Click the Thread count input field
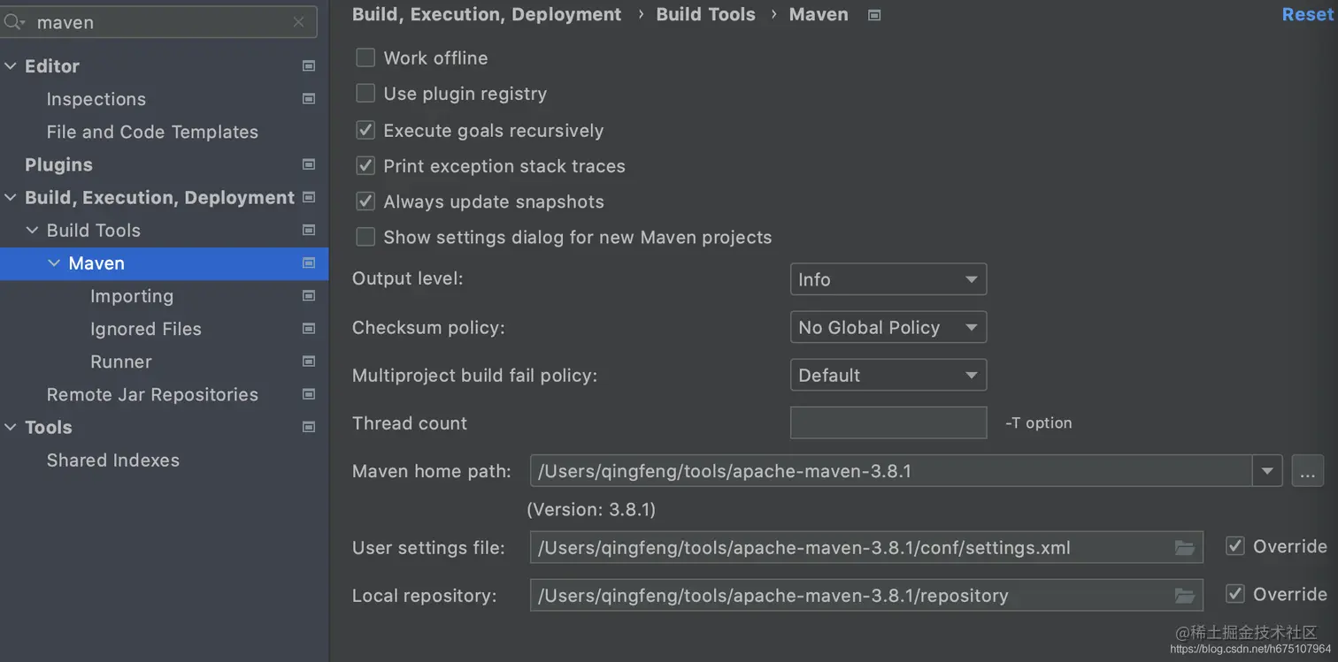 point(888,423)
